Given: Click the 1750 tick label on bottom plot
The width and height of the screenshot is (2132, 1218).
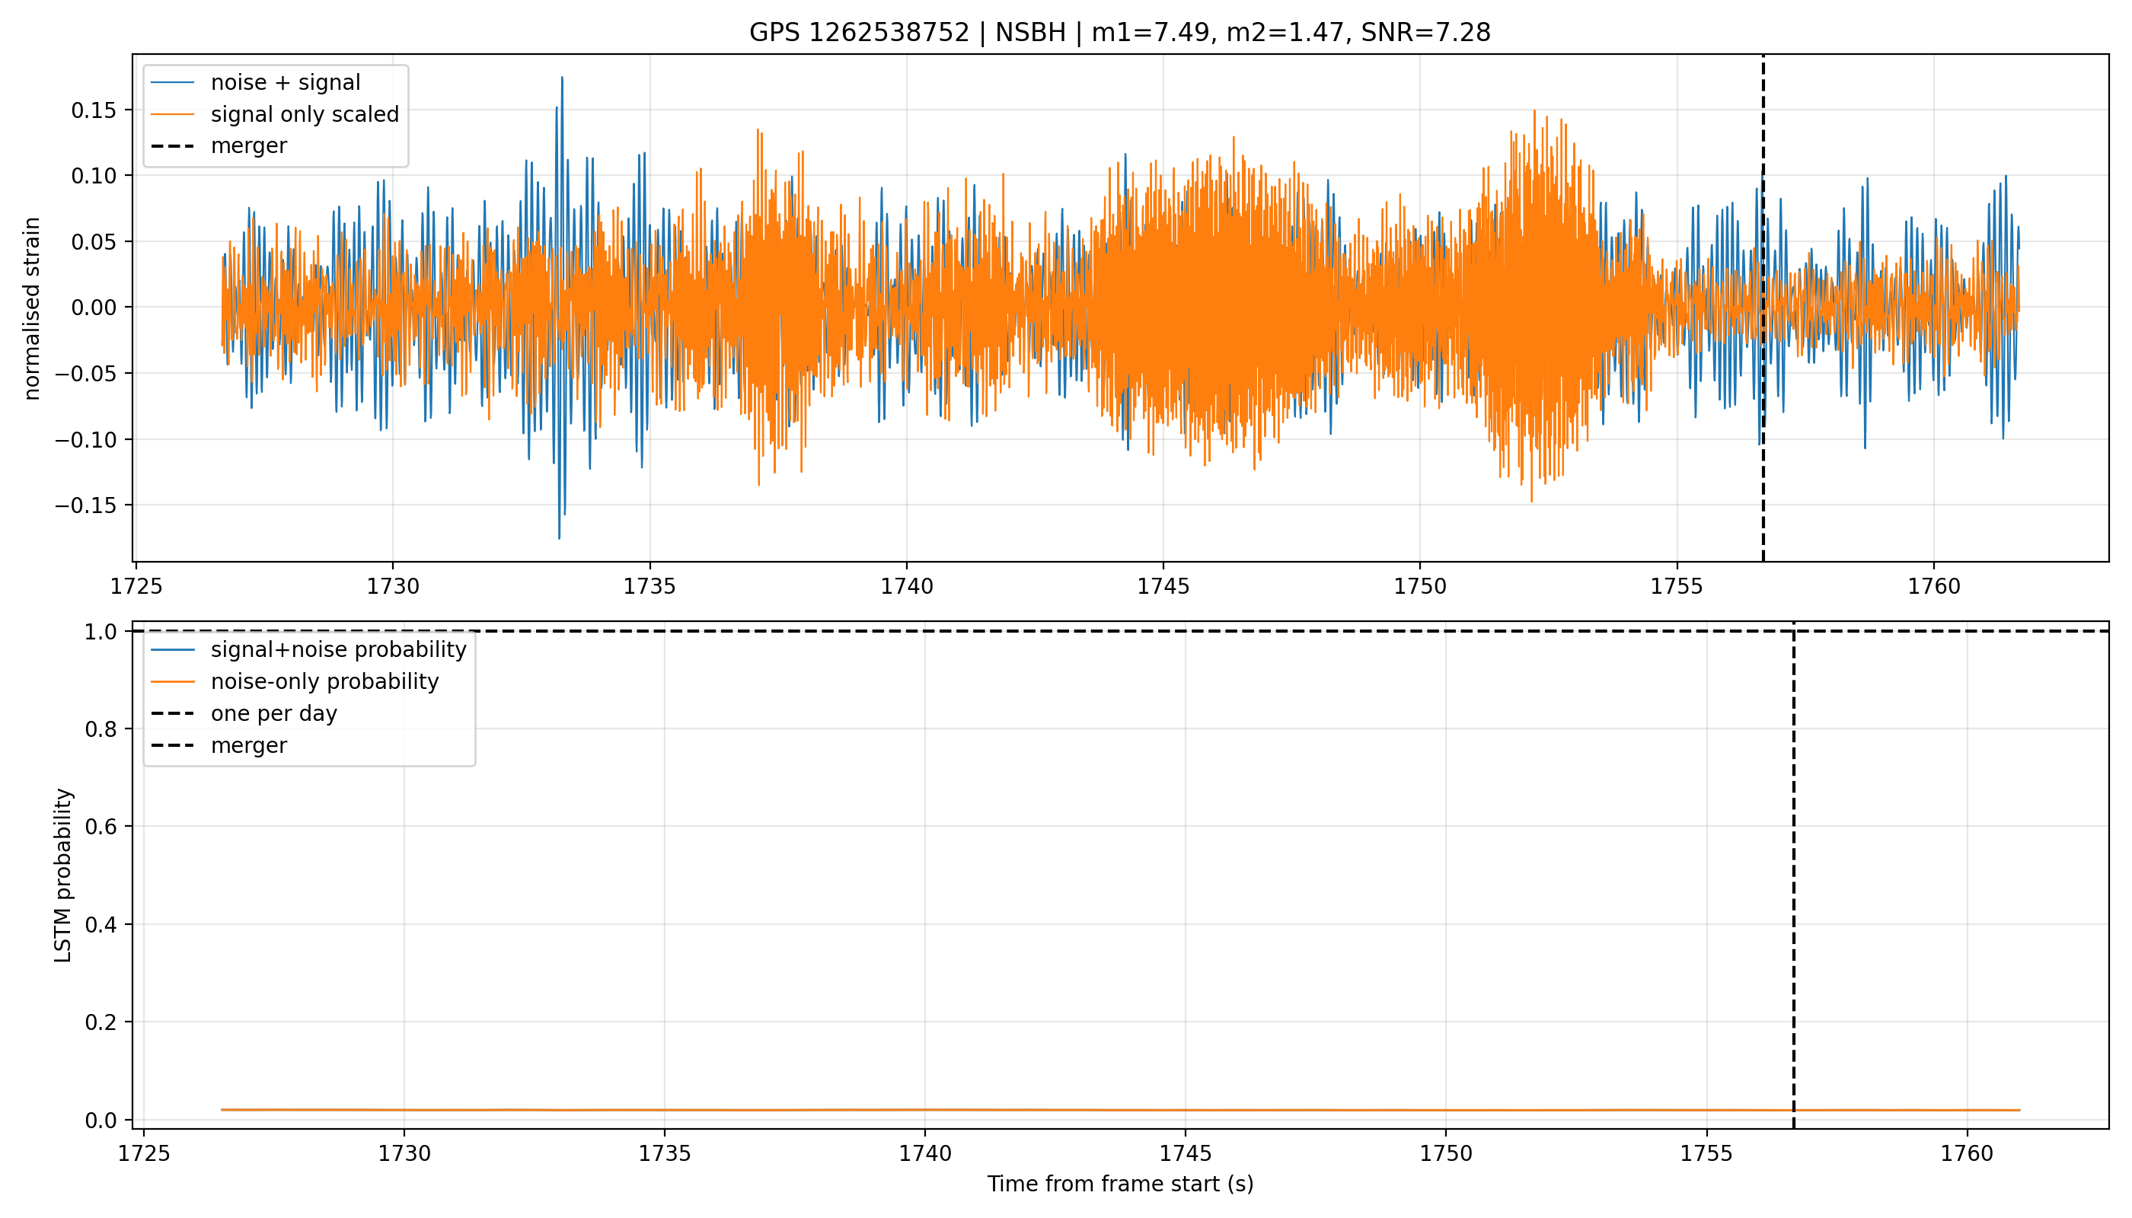Looking at the screenshot, I should 1446,1153.
